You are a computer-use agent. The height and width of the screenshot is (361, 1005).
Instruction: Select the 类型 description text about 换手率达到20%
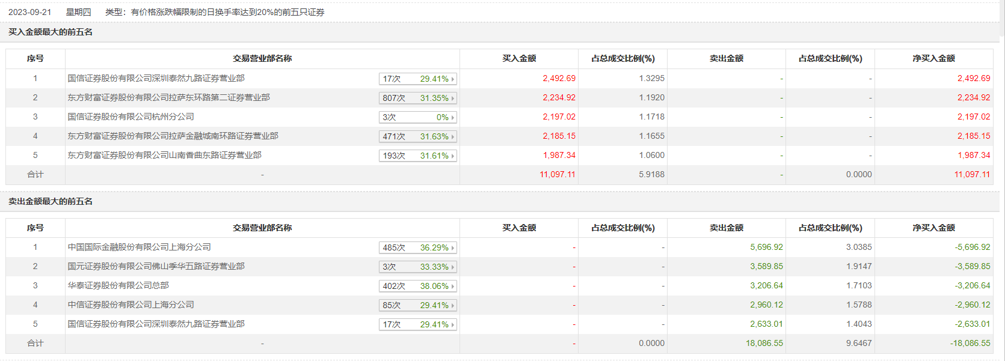215,12
